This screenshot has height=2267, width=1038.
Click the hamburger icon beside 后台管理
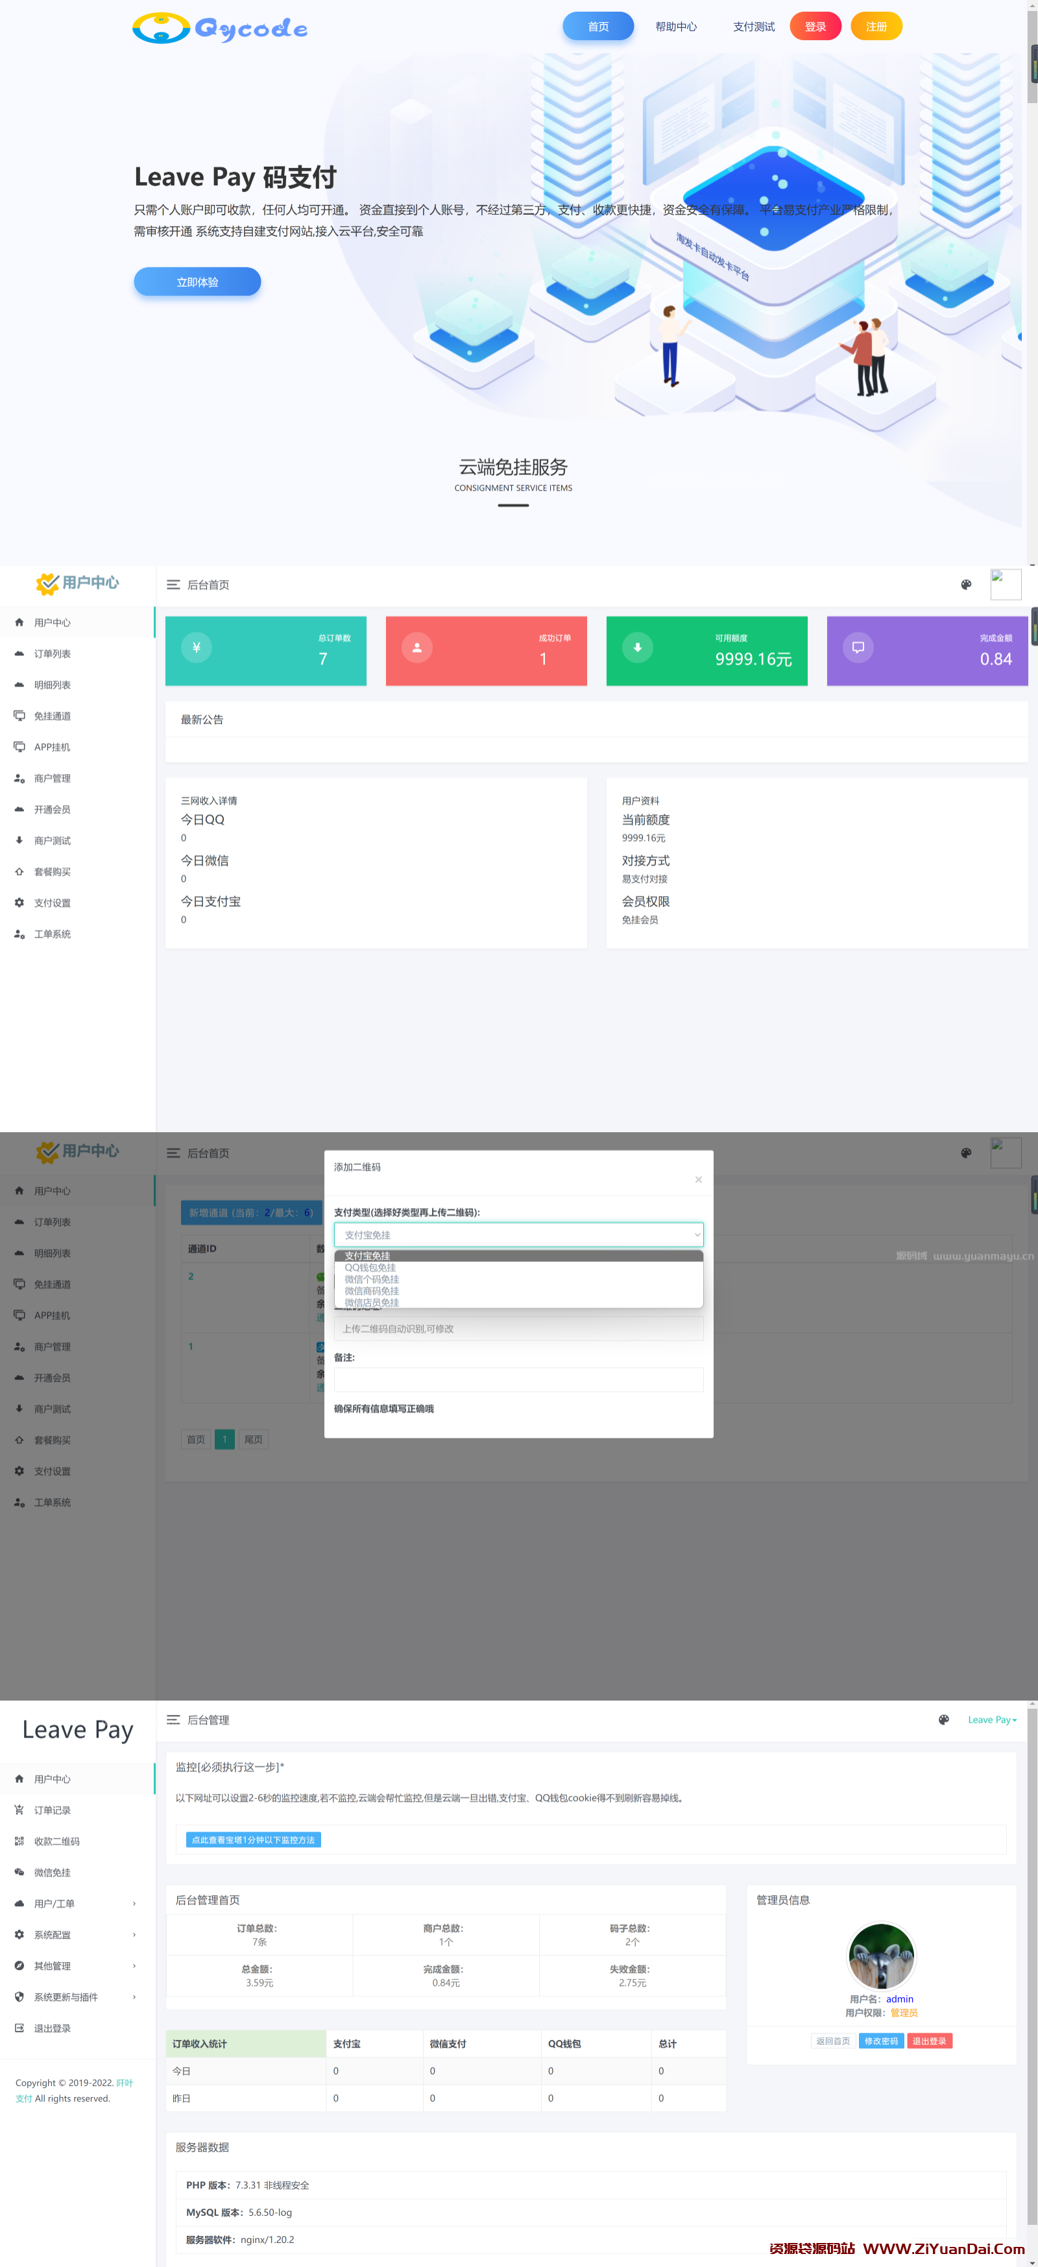tap(173, 1719)
